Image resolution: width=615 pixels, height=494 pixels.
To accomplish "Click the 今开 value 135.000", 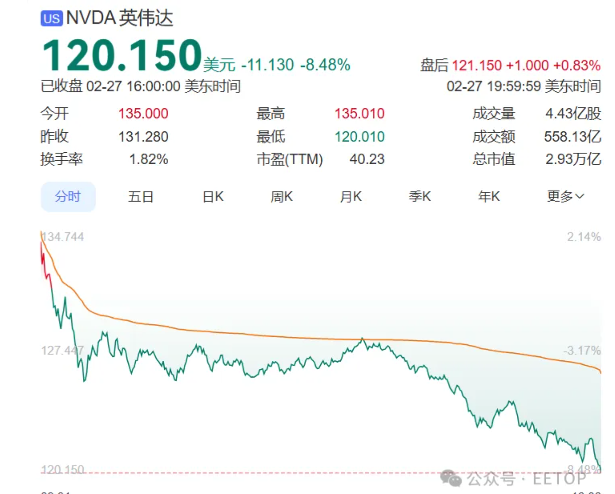I will pos(143,114).
